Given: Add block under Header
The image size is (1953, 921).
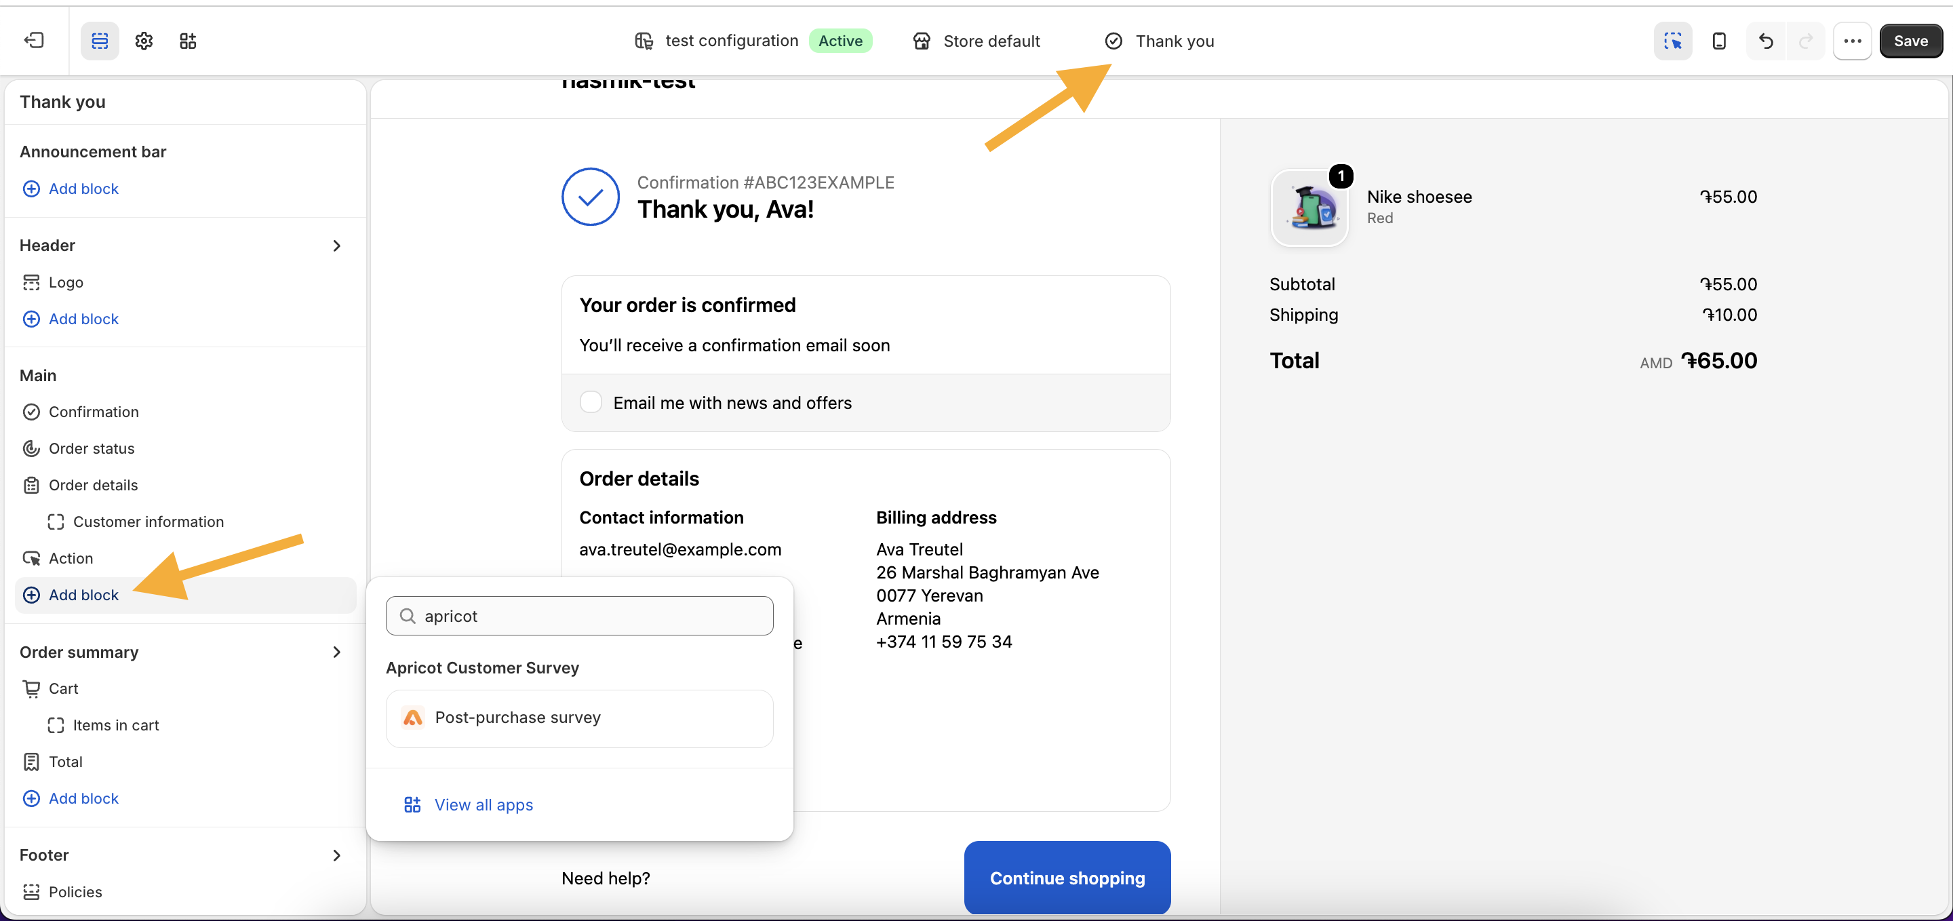Looking at the screenshot, I should (x=71, y=319).
